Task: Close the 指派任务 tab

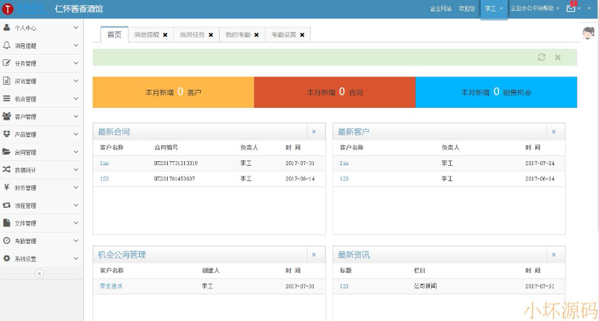Action: pos(211,35)
